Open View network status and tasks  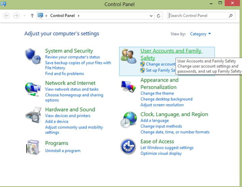coord(72,89)
